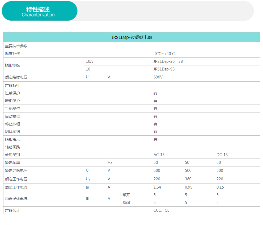Click 有 value in 脱扣指示 row

(x=155, y=140)
